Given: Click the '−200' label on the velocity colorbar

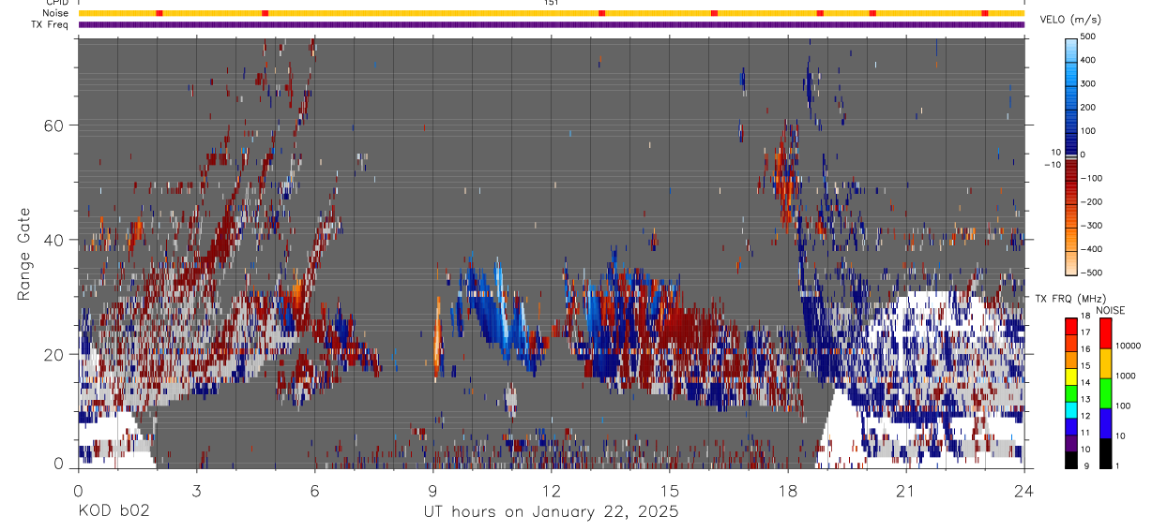Looking at the screenshot, I should tap(1092, 202).
